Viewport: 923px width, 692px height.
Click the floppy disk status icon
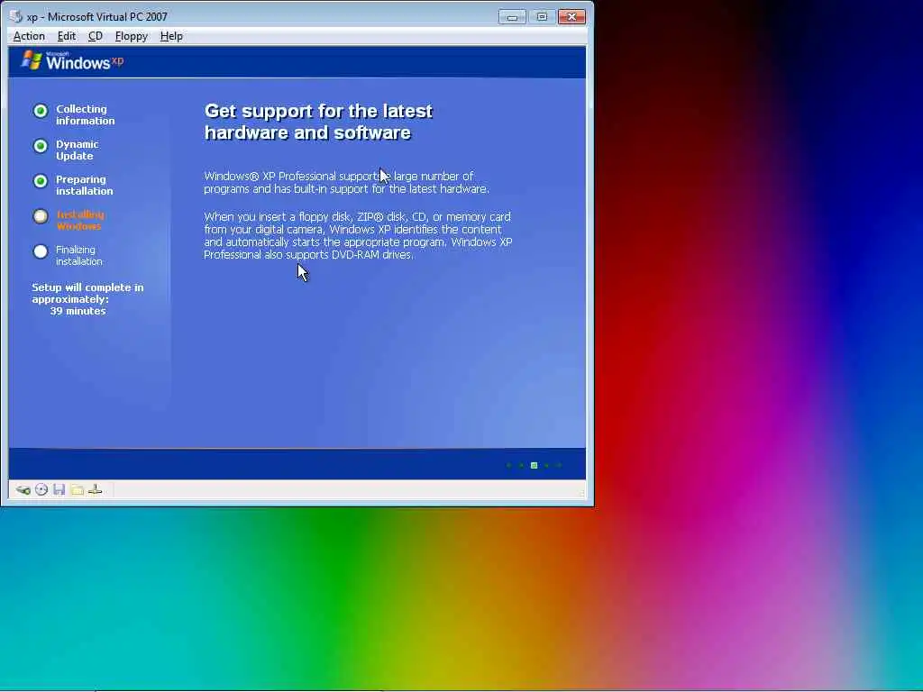point(59,489)
